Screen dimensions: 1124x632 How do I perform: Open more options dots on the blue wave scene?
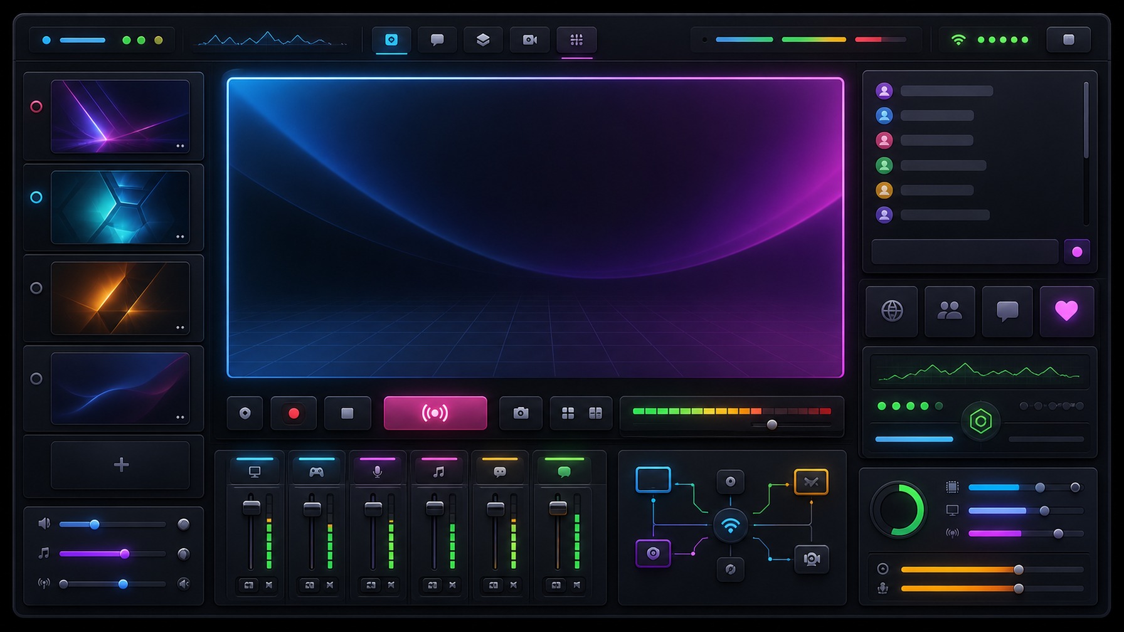click(180, 418)
